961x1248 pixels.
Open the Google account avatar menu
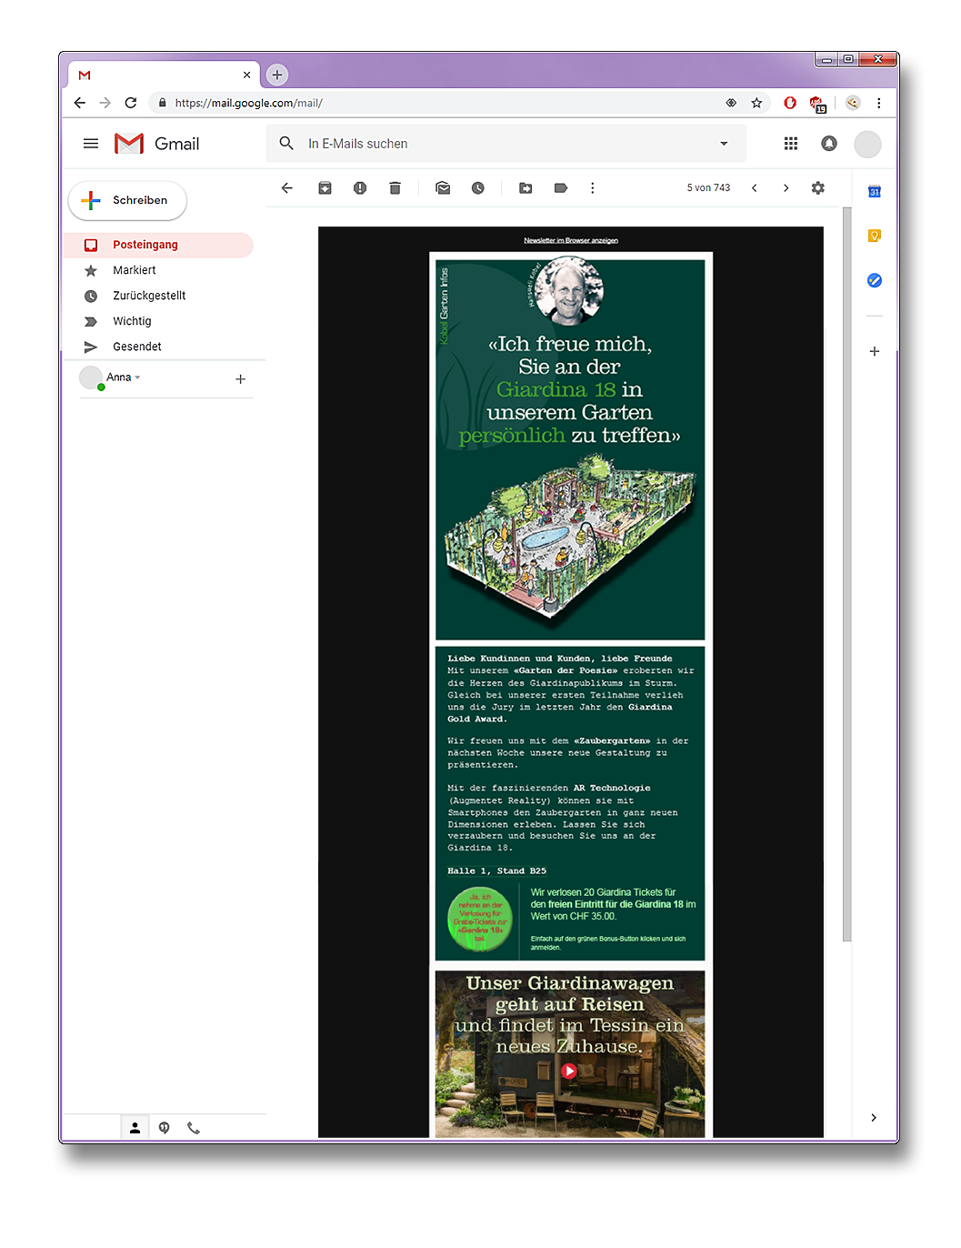tap(868, 144)
